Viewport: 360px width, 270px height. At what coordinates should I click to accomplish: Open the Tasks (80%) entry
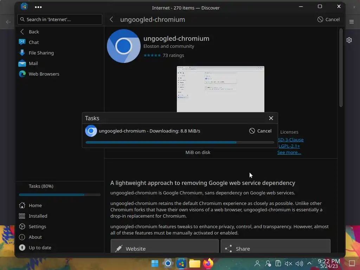click(x=41, y=186)
